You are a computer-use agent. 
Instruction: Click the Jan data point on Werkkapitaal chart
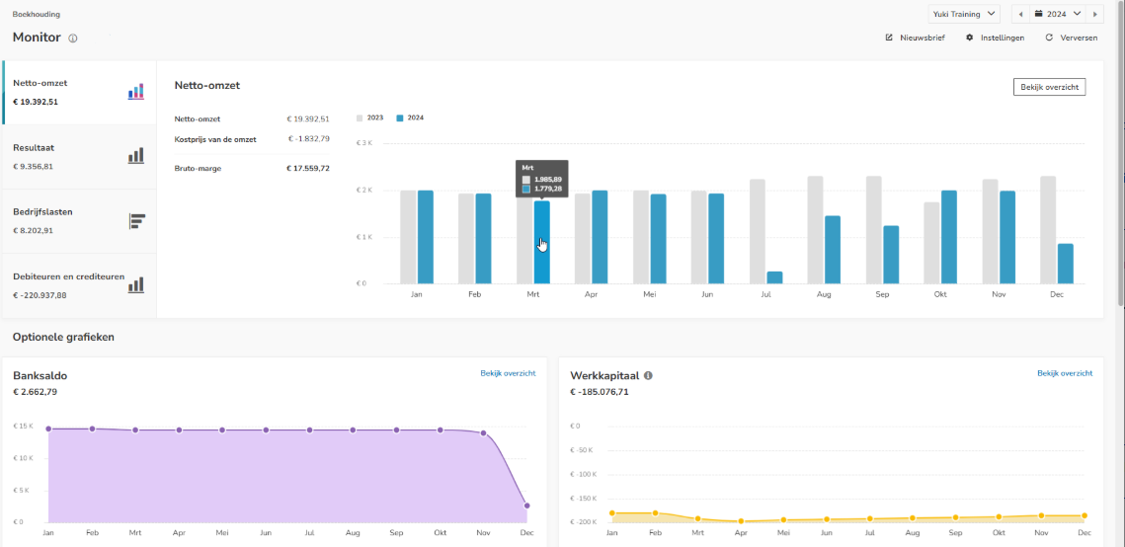click(x=612, y=512)
